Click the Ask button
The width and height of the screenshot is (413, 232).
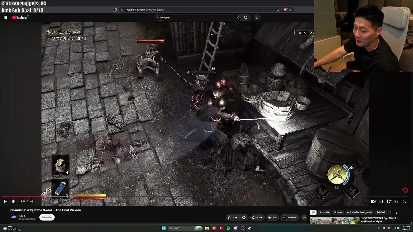272,217
